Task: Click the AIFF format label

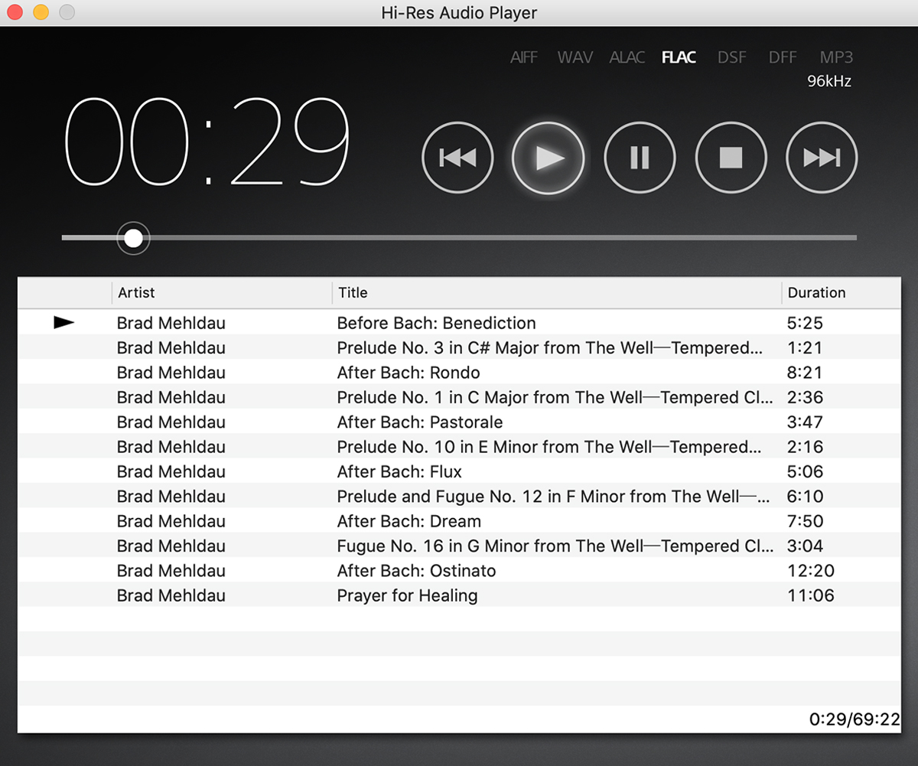Action: pos(524,57)
